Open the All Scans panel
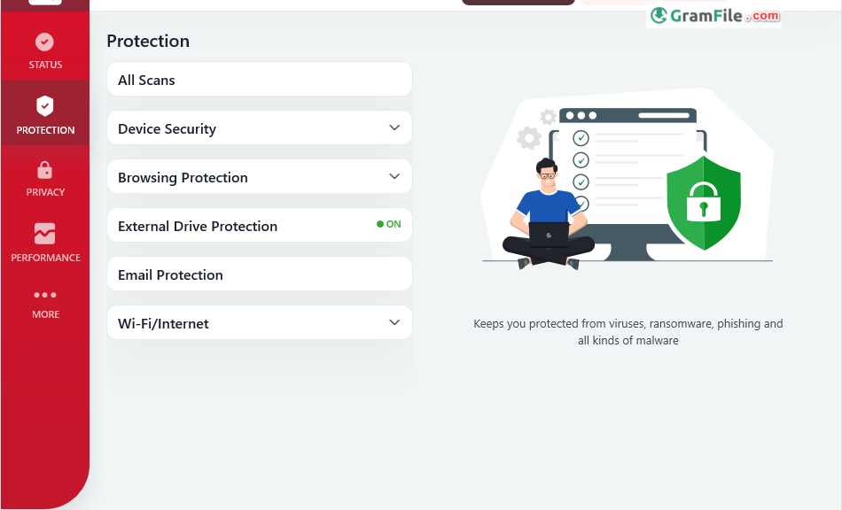 click(259, 79)
